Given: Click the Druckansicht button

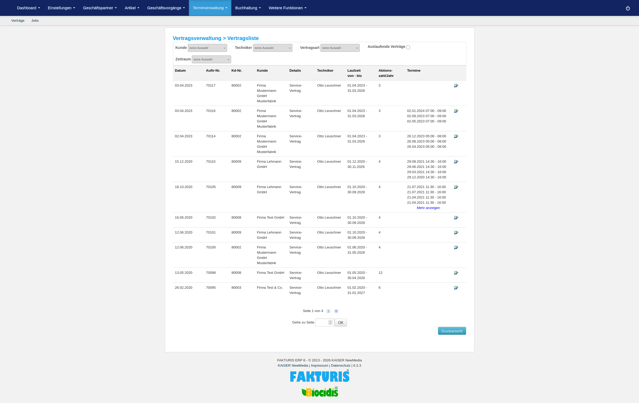Looking at the screenshot, I should pos(452,331).
